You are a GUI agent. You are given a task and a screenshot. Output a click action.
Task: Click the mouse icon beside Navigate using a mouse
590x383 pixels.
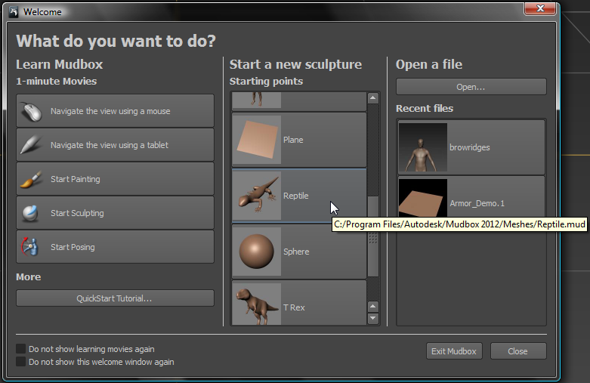point(31,111)
